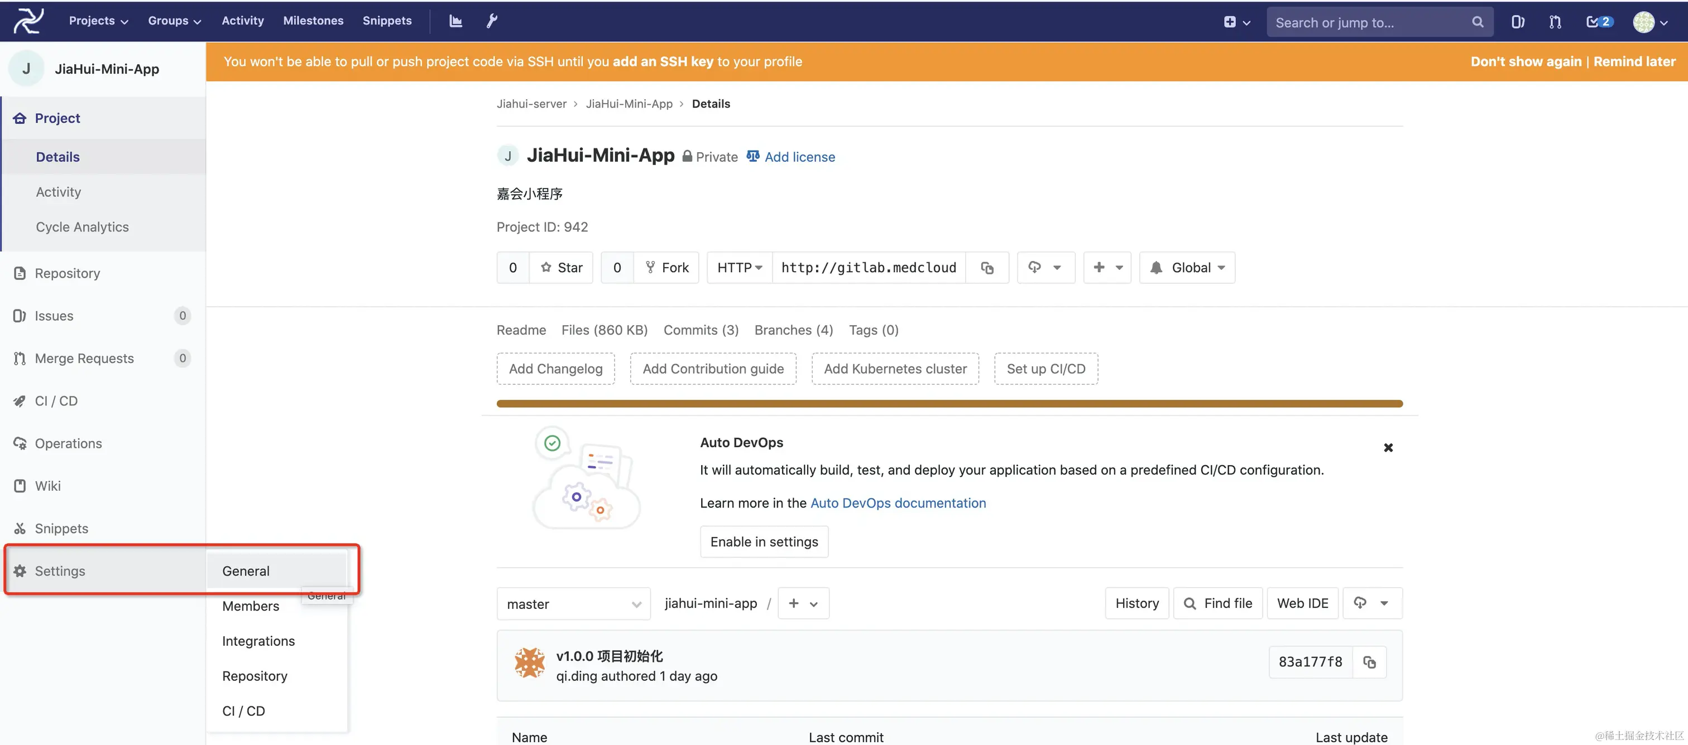This screenshot has width=1688, height=745.
Task: Click Don't show again in banner
Action: 1526,61
